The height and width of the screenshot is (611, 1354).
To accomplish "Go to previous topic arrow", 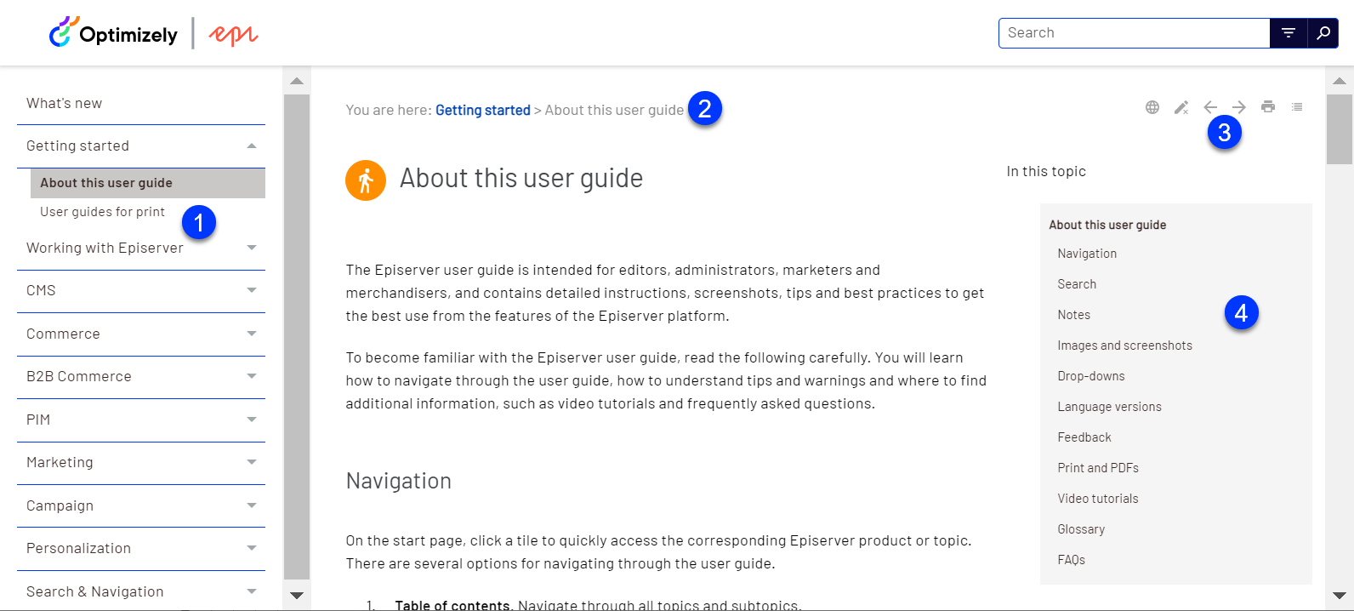I will coord(1210,107).
